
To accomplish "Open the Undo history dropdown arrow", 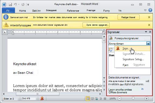I will (x=19, y=5).
